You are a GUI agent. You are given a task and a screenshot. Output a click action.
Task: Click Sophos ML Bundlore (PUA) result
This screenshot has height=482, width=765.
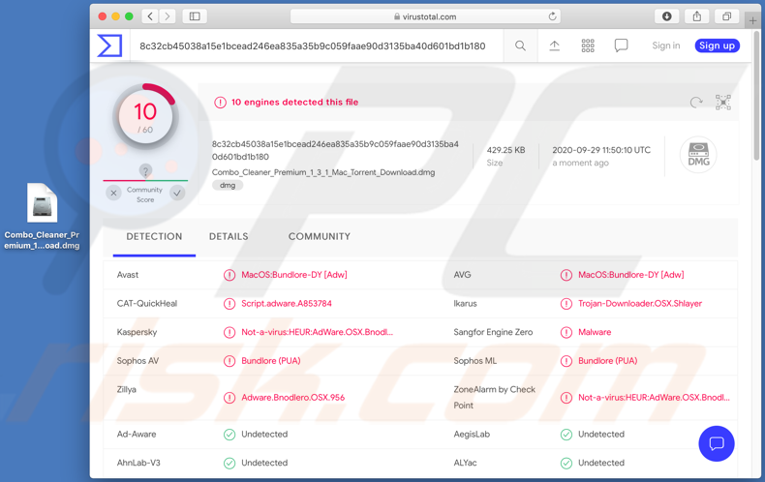pos(607,361)
